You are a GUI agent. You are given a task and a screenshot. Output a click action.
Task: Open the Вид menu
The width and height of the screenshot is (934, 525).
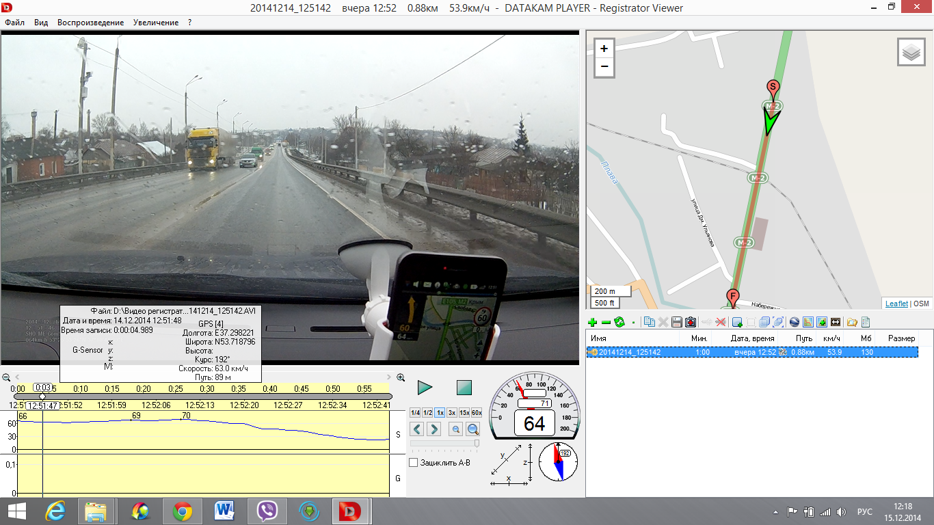coord(41,23)
